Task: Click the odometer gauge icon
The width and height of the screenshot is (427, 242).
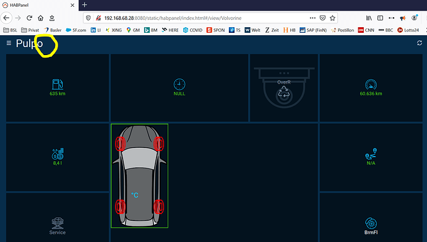Action: (371, 84)
